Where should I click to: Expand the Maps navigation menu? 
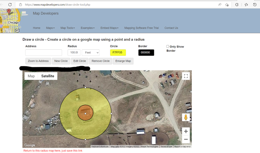[x=50, y=28]
